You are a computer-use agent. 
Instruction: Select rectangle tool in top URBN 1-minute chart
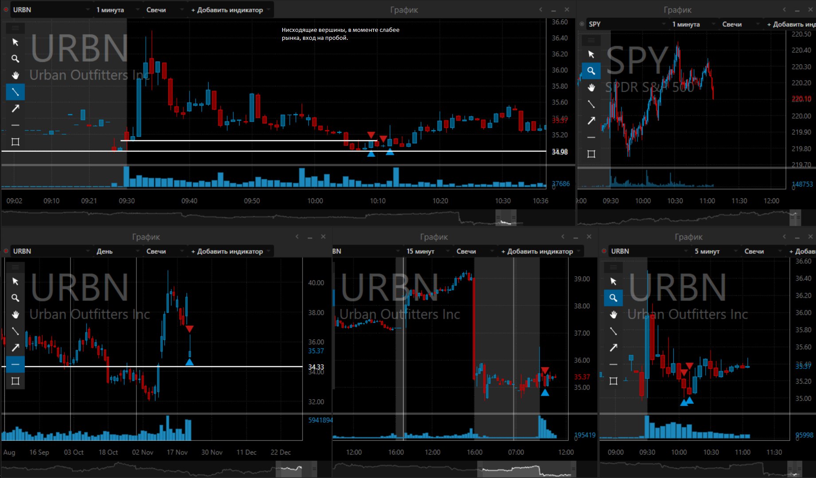coord(15,142)
